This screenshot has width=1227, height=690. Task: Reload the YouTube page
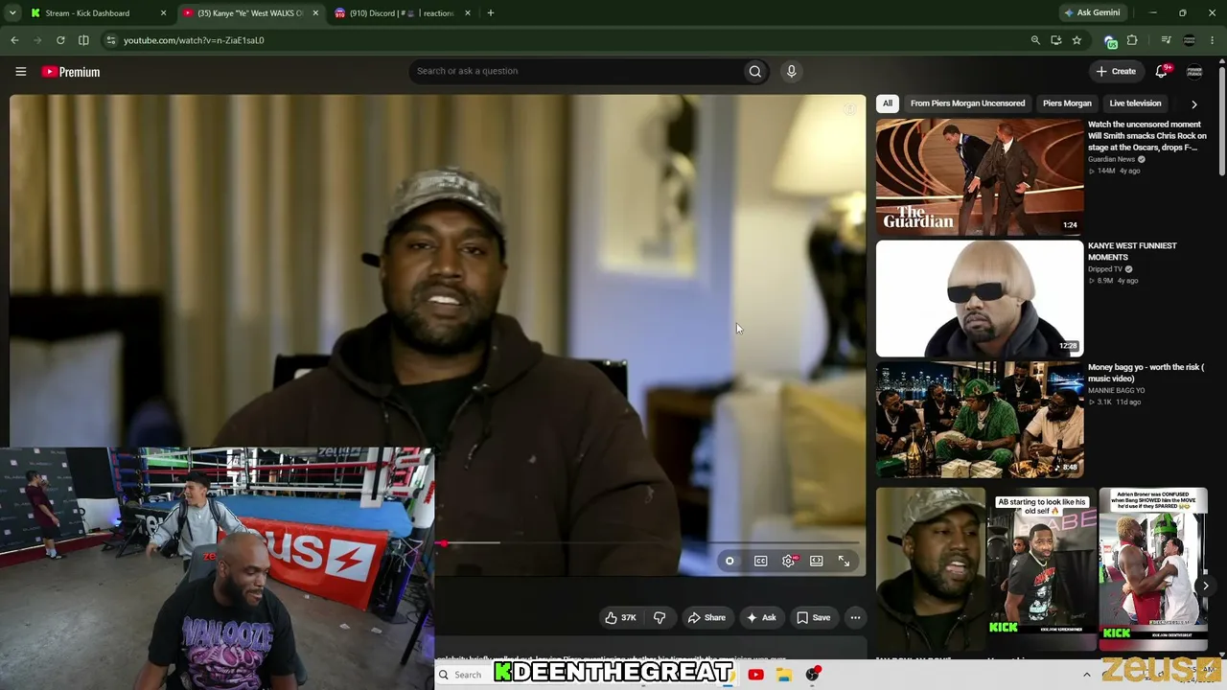pos(60,40)
